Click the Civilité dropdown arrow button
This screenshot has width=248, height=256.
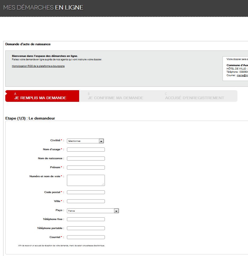(101, 141)
